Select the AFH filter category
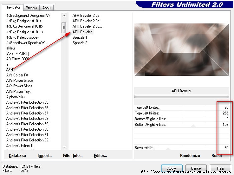 10,70
